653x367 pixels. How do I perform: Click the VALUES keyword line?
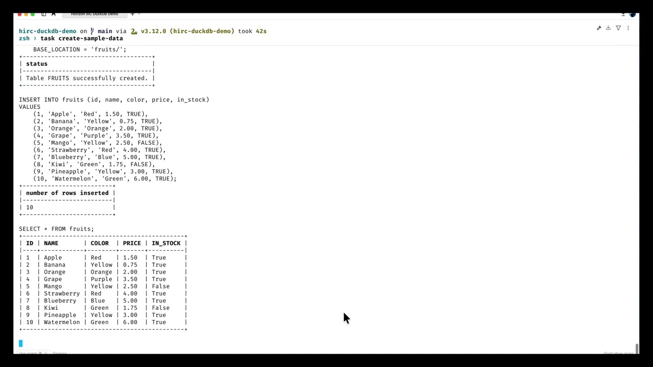30,107
